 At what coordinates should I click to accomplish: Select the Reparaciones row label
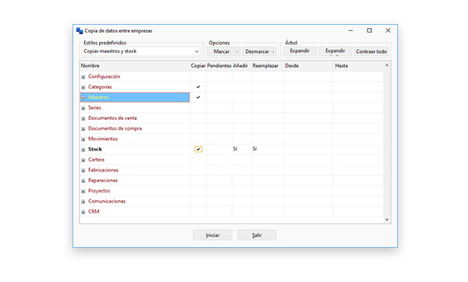(x=103, y=181)
